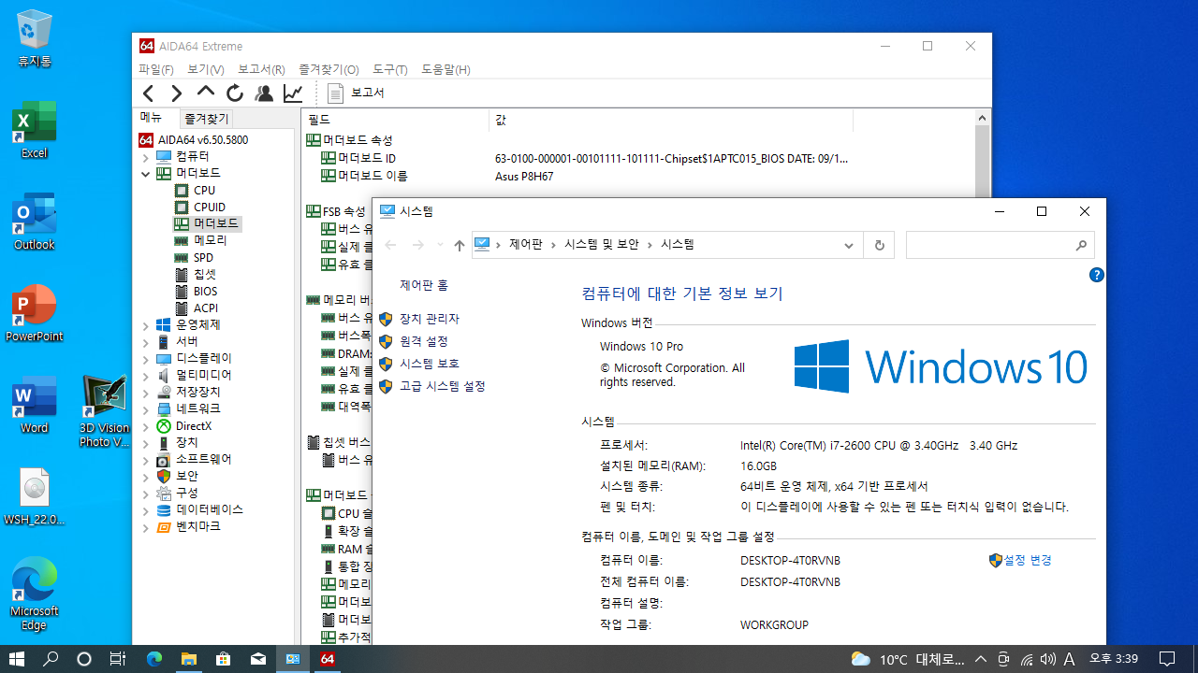
Task: Expand the 멀티미디어 tree node
Action: click(x=145, y=376)
